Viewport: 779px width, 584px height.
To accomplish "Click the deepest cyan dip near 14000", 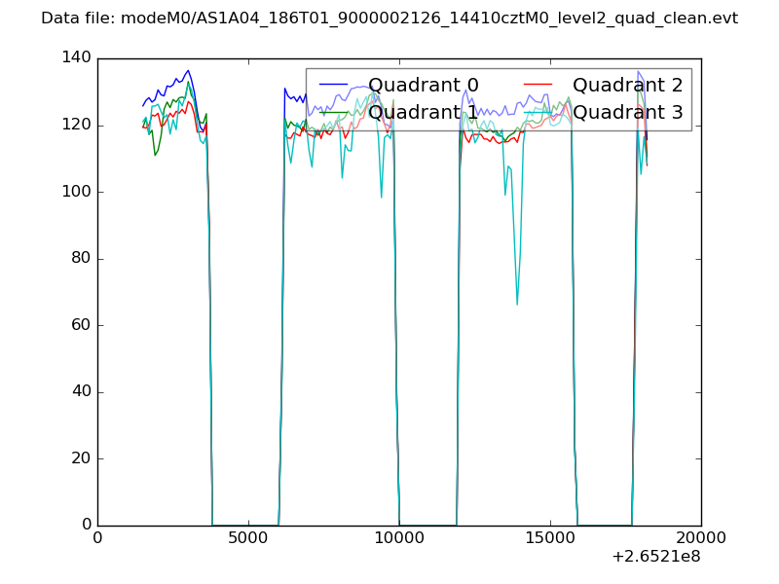I will pos(517,304).
